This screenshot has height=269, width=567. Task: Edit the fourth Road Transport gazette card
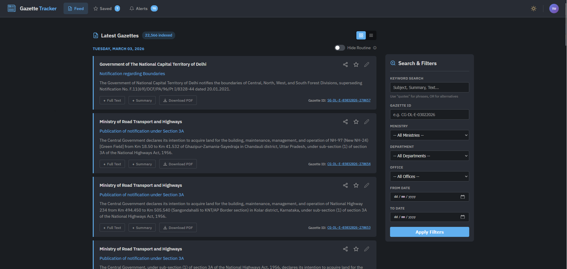click(x=367, y=249)
